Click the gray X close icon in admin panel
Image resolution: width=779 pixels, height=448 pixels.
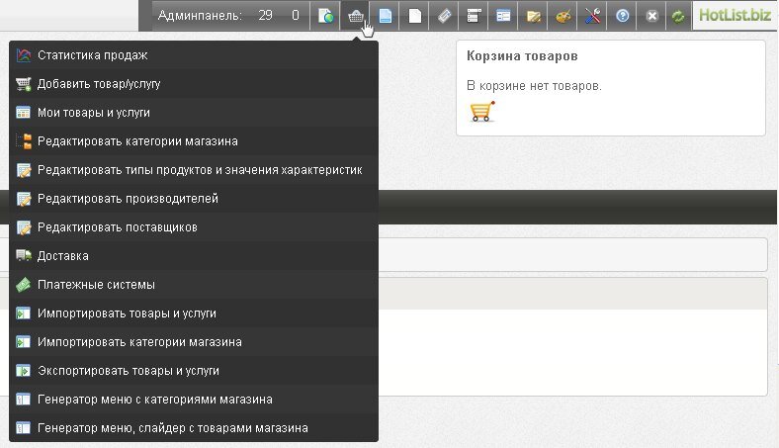(x=650, y=16)
